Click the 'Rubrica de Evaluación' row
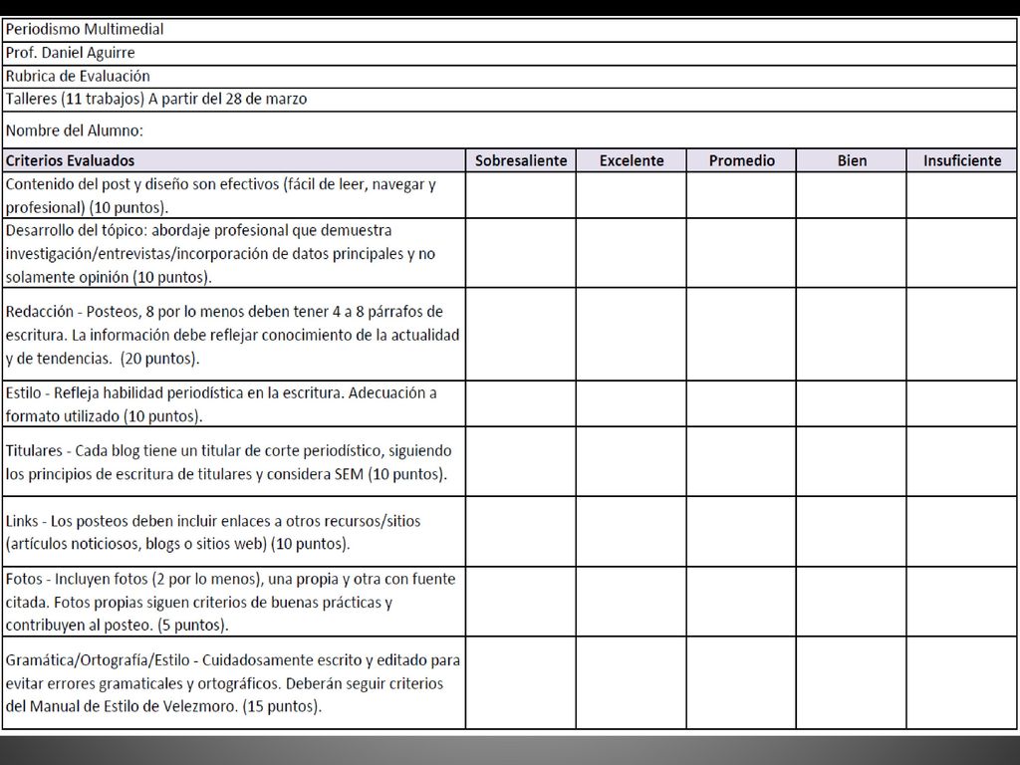1020x765 pixels. tap(509, 77)
